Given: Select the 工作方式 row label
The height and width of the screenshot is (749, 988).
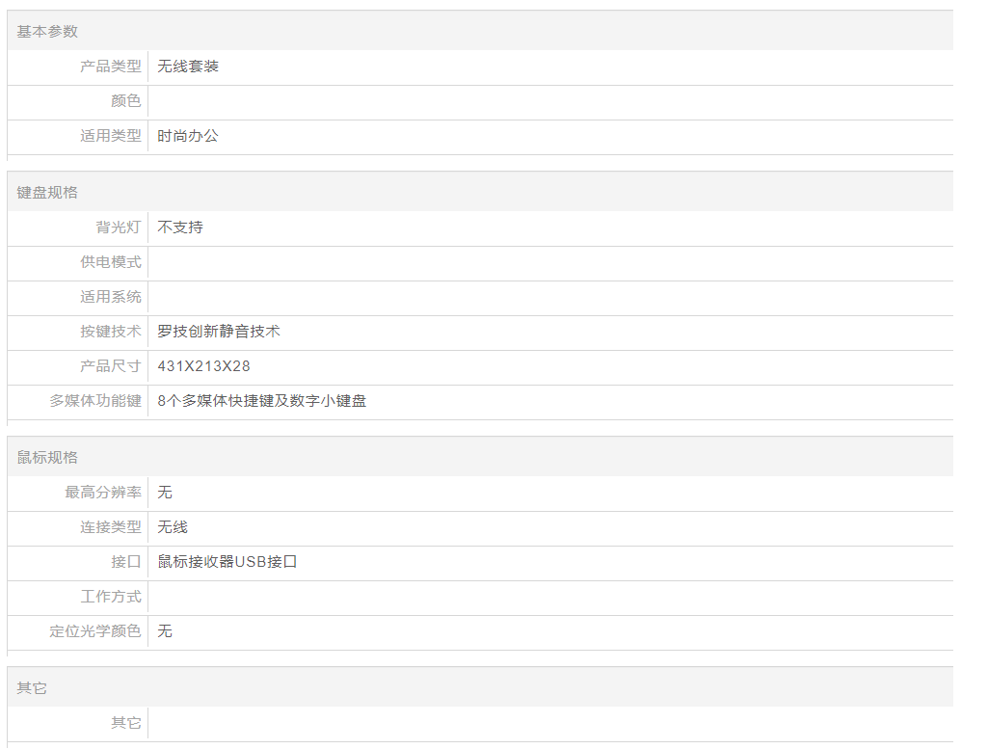Looking at the screenshot, I should [110, 597].
